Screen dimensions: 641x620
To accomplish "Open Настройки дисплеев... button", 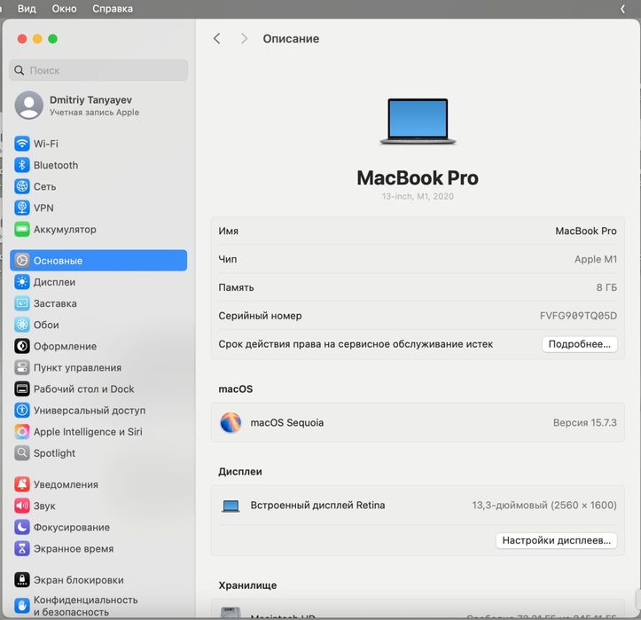I will click(x=557, y=540).
